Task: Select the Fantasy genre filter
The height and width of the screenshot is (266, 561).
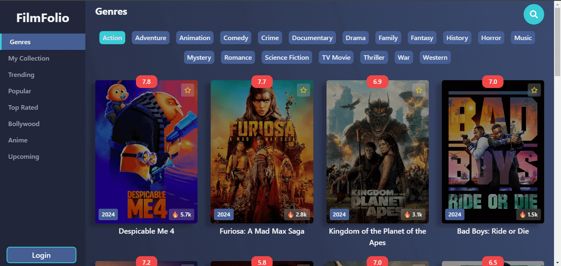Action: [x=422, y=38]
